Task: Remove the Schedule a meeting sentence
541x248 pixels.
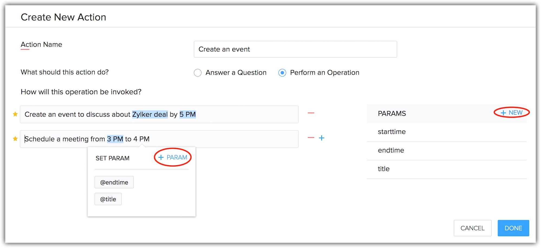Action: [x=311, y=138]
